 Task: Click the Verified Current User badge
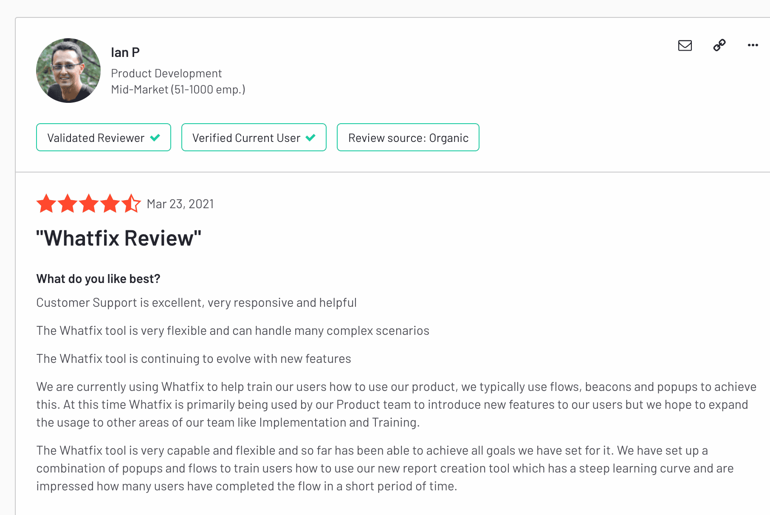(254, 137)
